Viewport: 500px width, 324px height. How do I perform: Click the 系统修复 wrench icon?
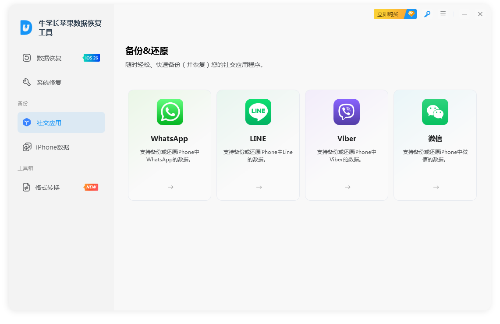pos(27,82)
